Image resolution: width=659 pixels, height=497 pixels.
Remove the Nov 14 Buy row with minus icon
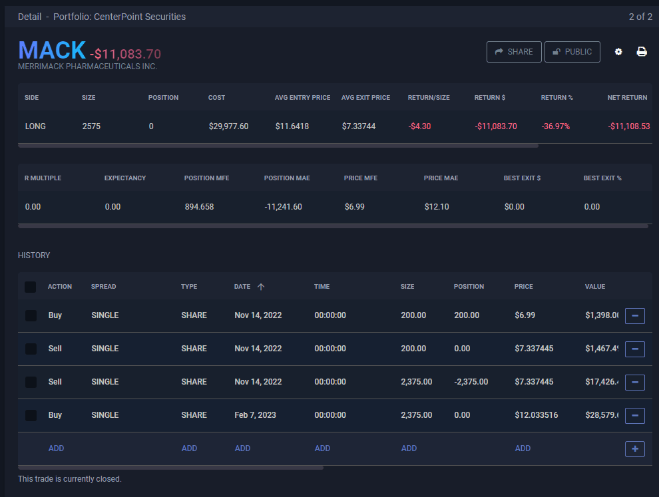pos(634,315)
